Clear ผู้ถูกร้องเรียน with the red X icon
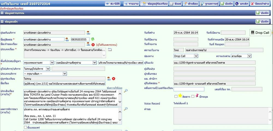The image size is (273, 131). (114, 79)
